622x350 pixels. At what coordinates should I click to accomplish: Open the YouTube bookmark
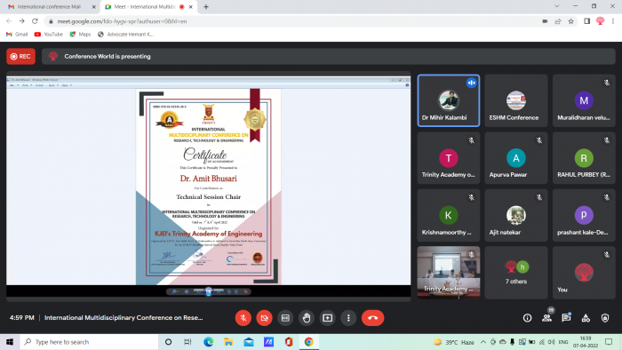pos(48,35)
